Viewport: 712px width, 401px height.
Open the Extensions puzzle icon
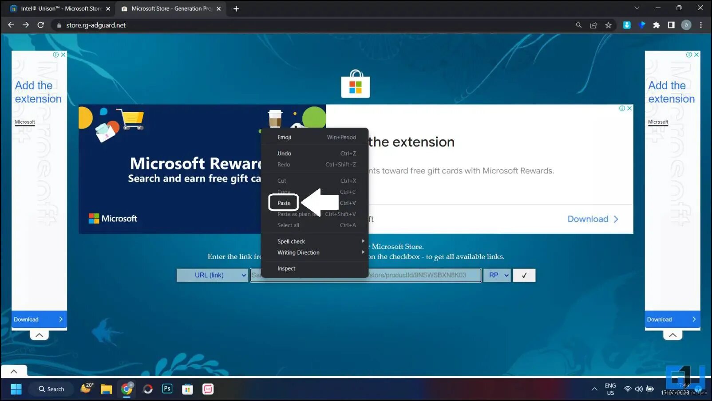pyautogui.click(x=657, y=25)
